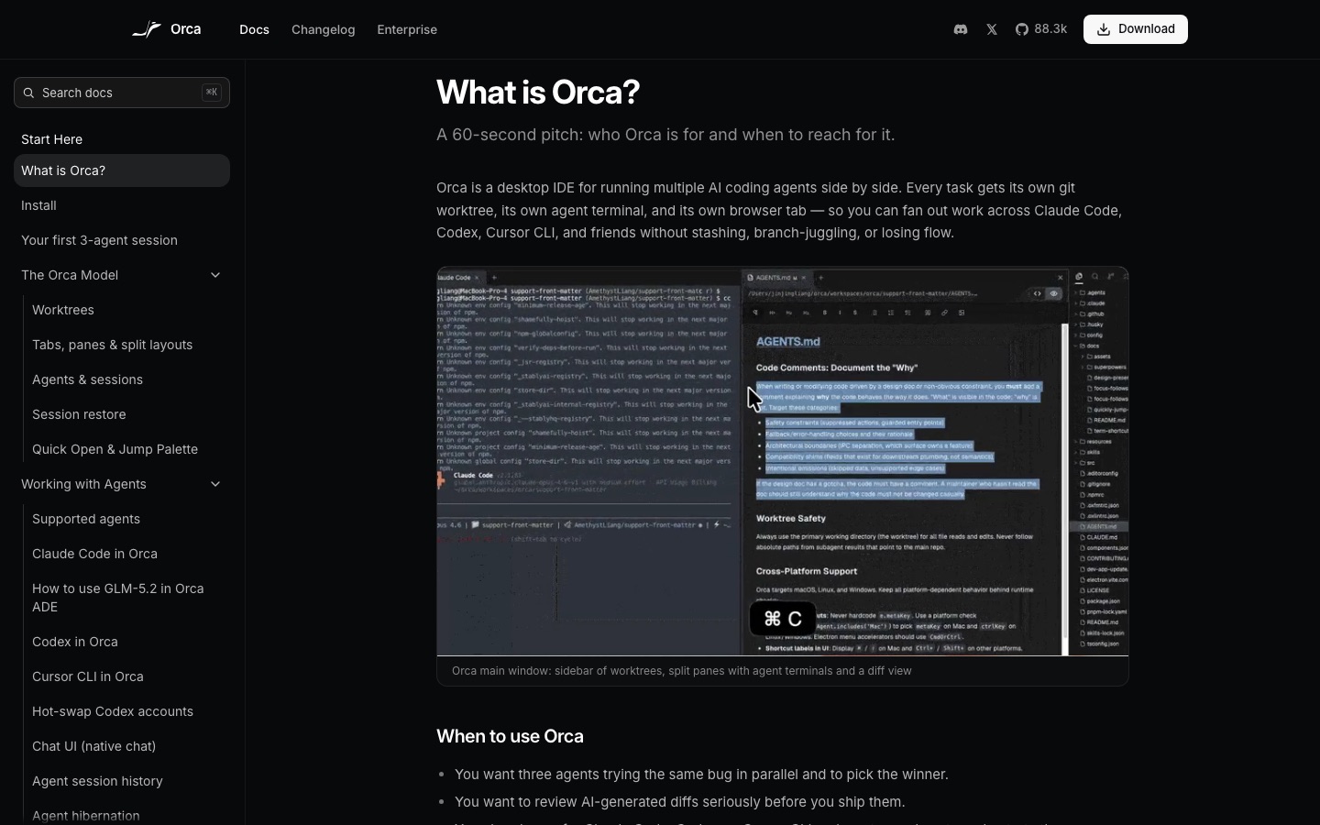Select the What is Orca? sidebar page
The image size is (1320, 825).
point(122,170)
